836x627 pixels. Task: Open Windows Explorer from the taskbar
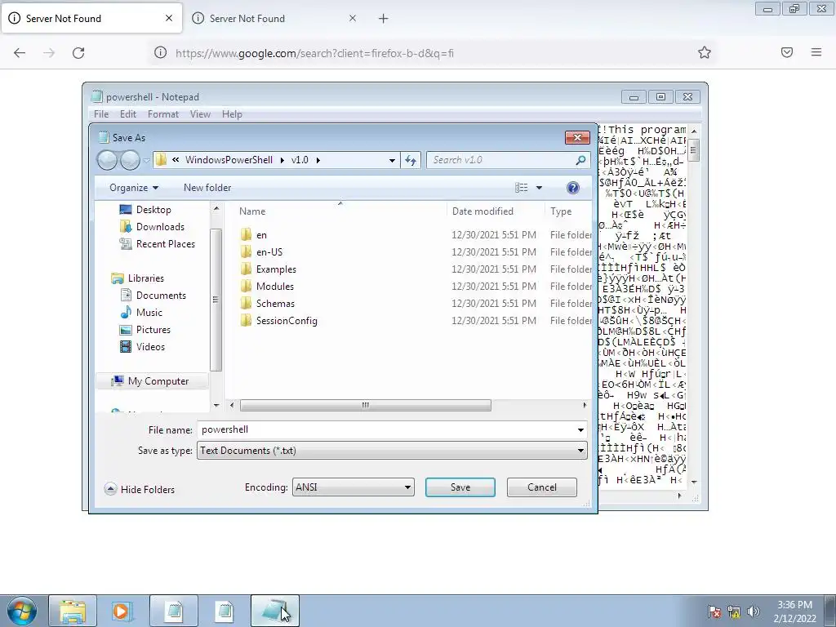(73, 611)
